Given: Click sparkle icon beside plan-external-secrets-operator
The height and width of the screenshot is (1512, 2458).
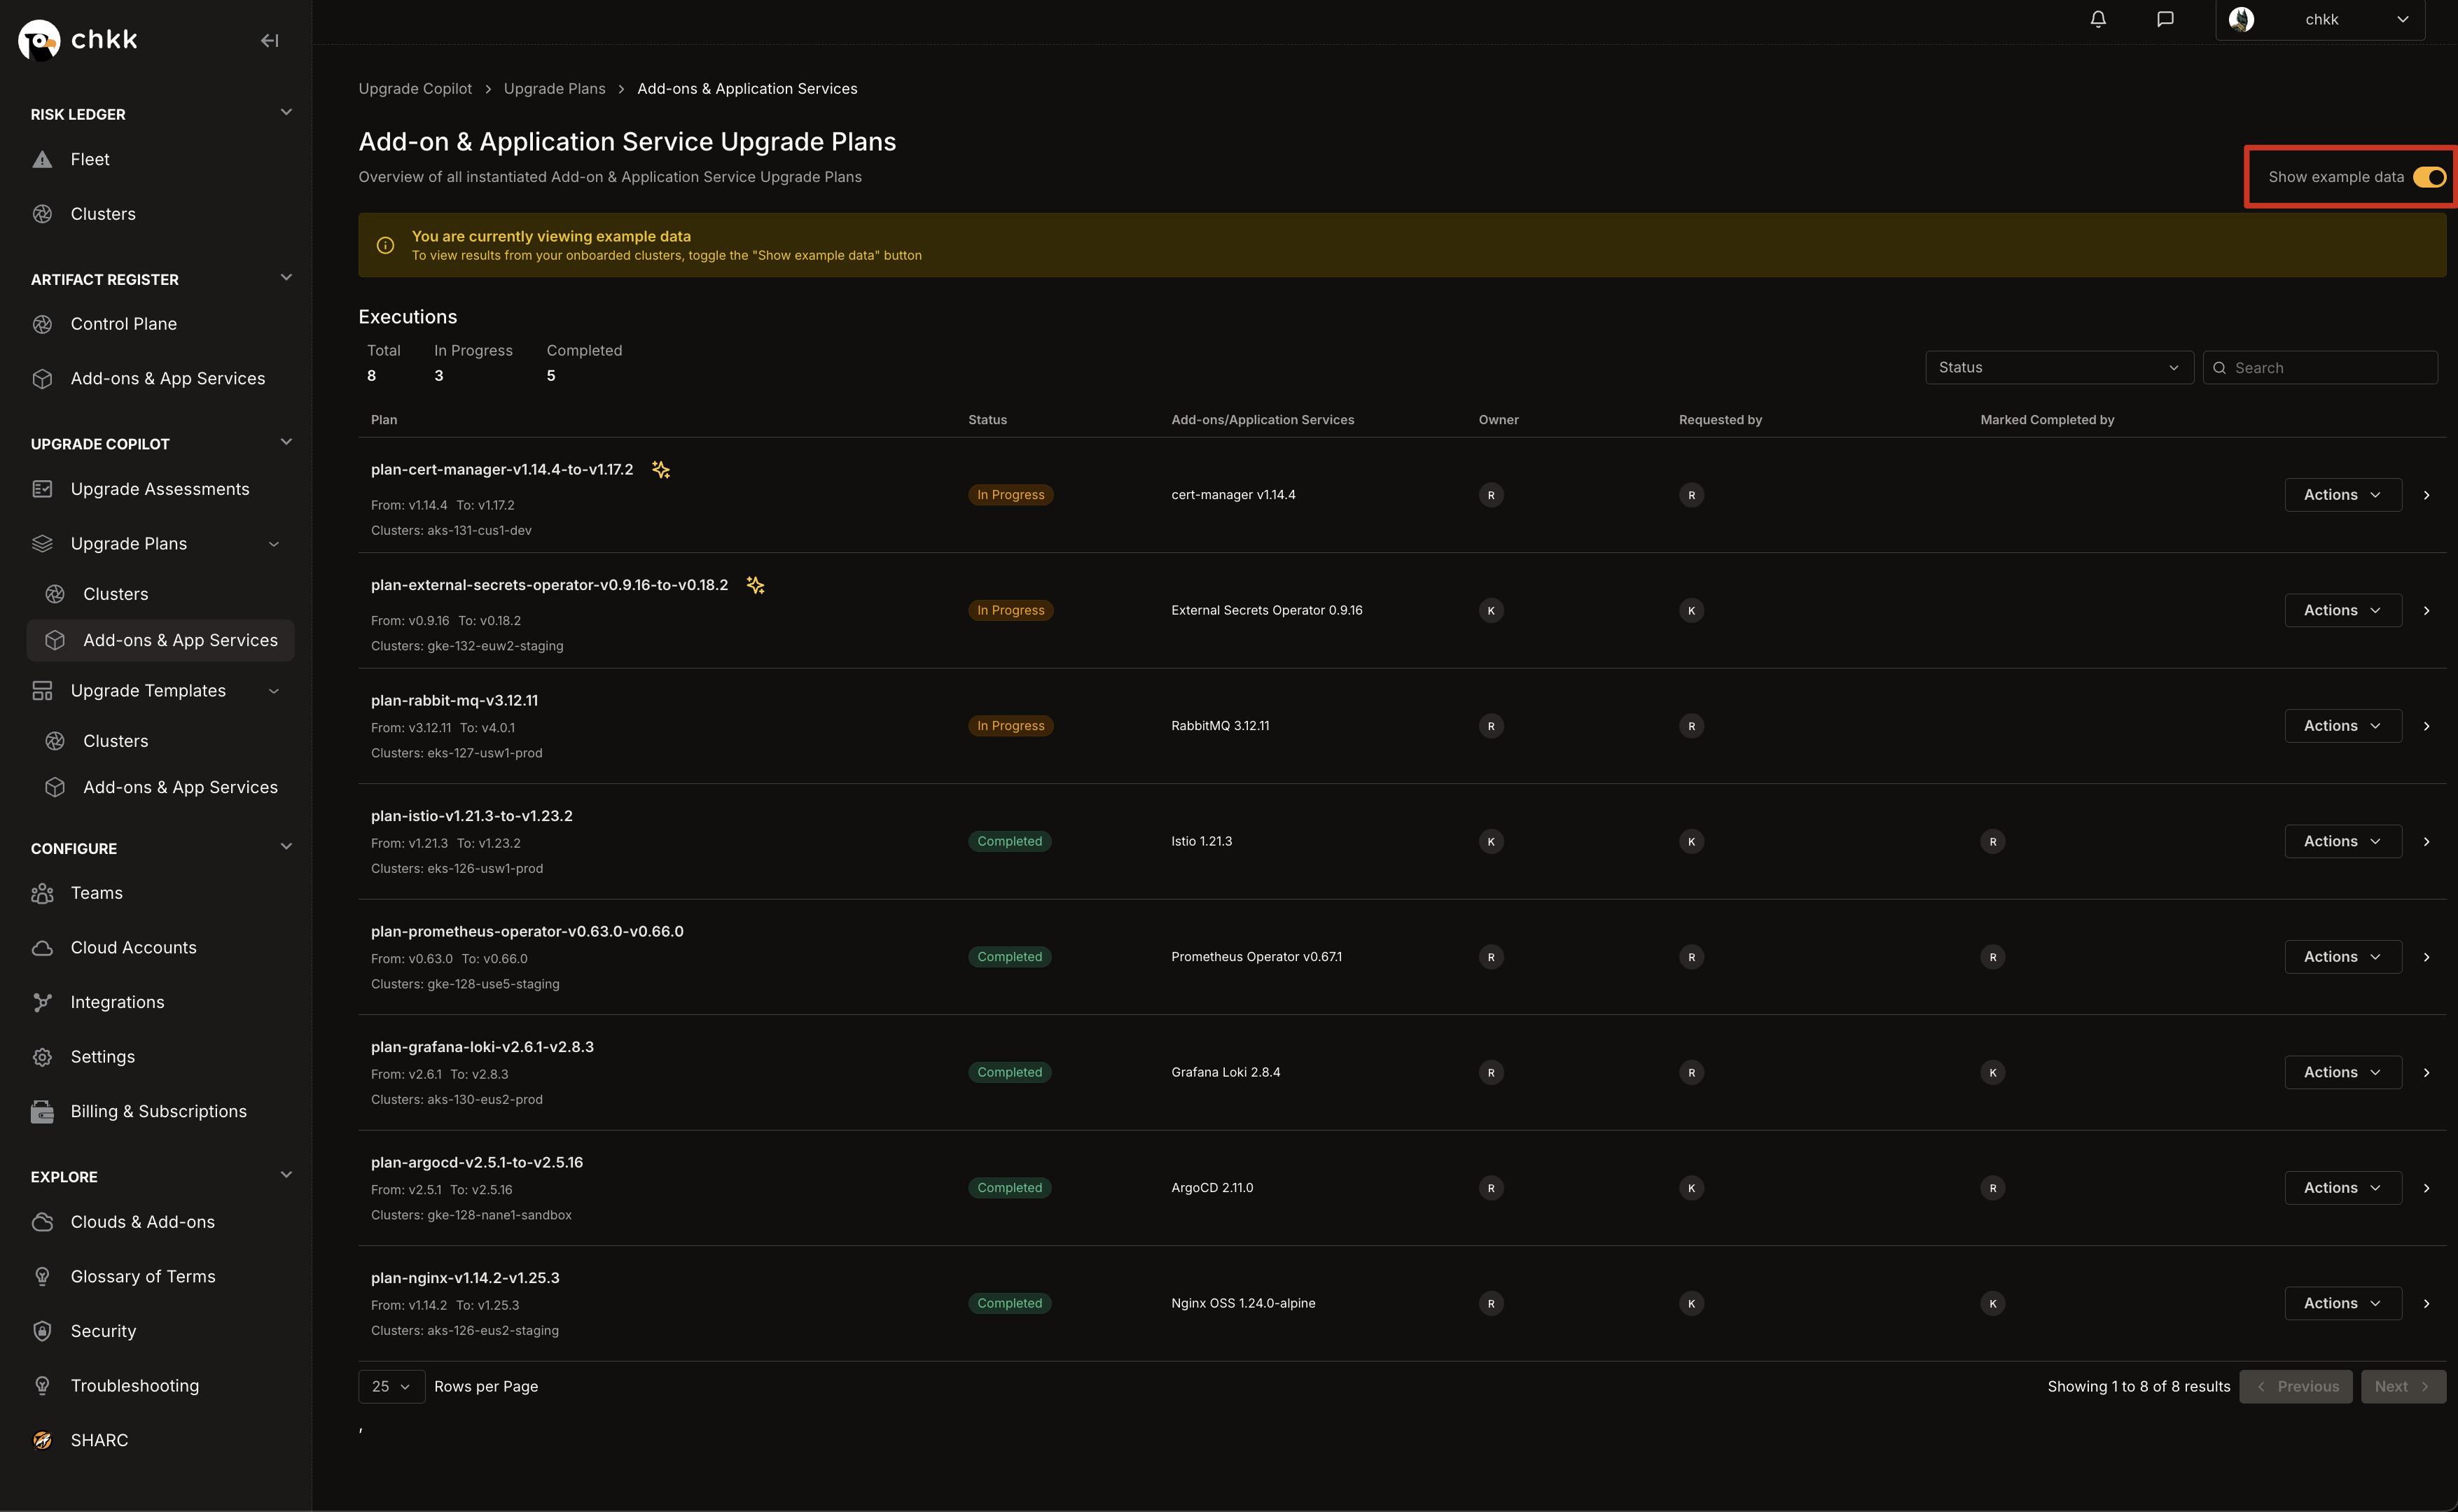Looking at the screenshot, I should (x=756, y=585).
